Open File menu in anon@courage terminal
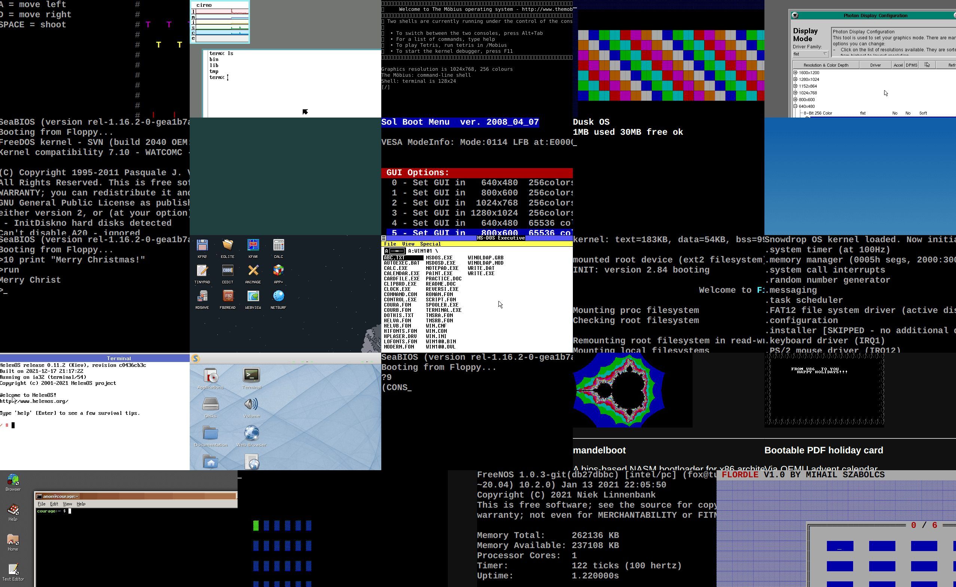The width and height of the screenshot is (956, 587). [42, 504]
